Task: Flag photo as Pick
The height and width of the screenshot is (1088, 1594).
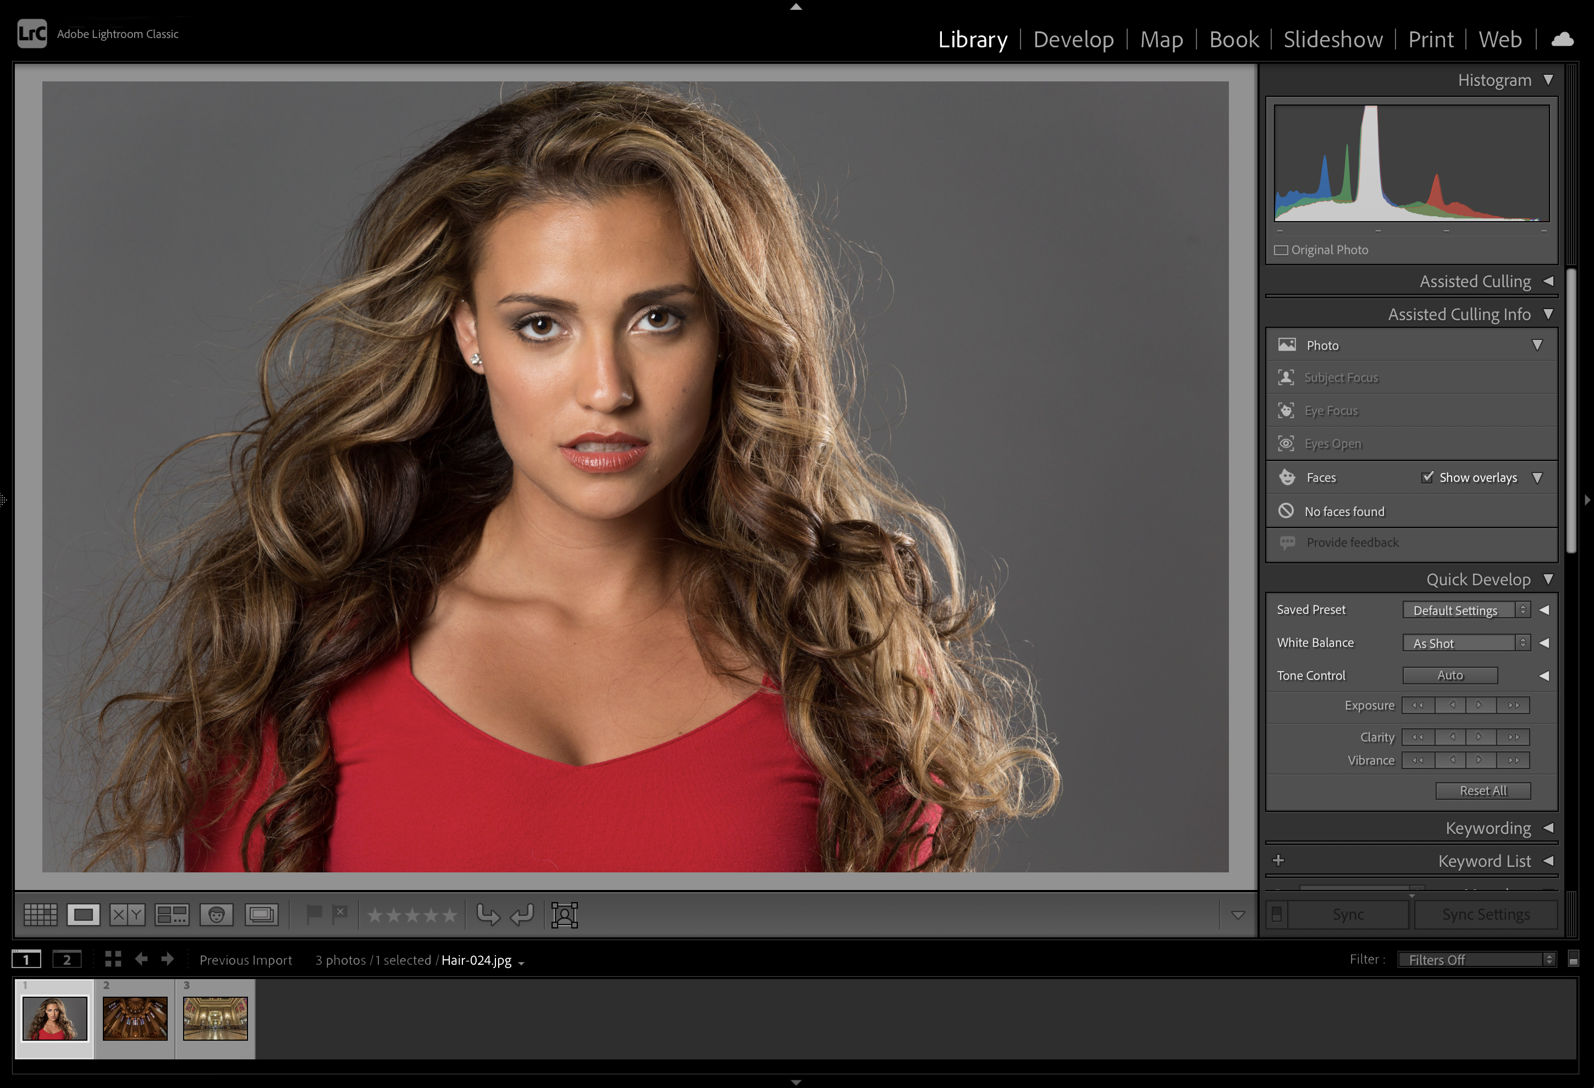Action: pos(314,914)
